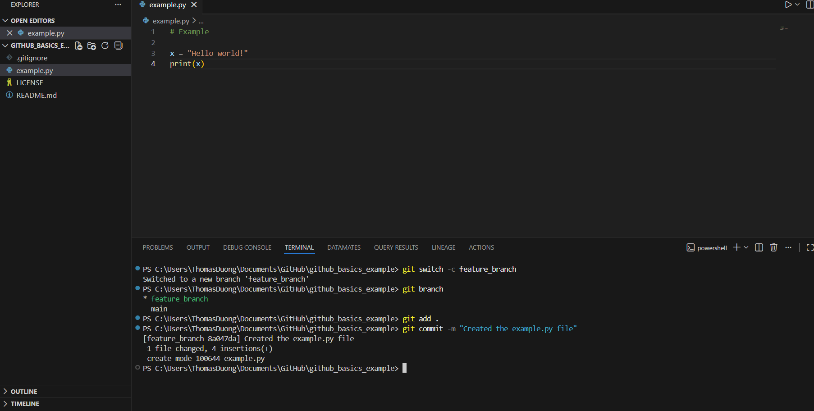Maximize the terminal panel size

click(809, 247)
